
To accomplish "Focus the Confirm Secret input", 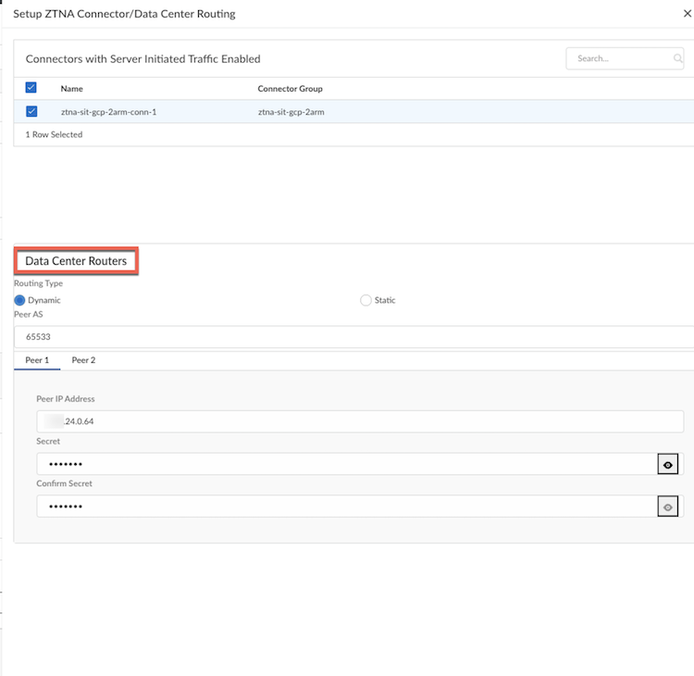I will point(342,507).
